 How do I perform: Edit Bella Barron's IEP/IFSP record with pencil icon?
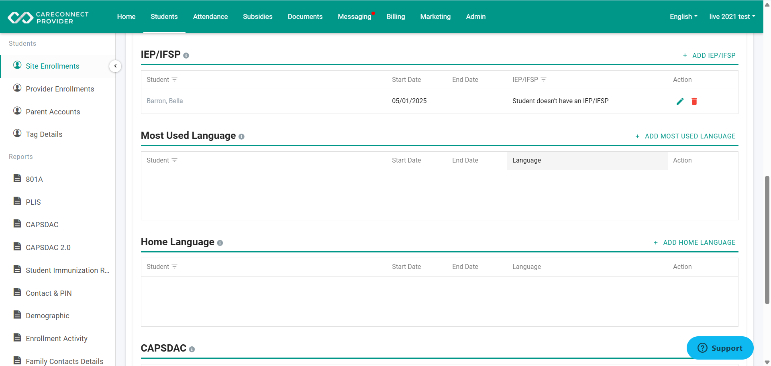[680, 101]
